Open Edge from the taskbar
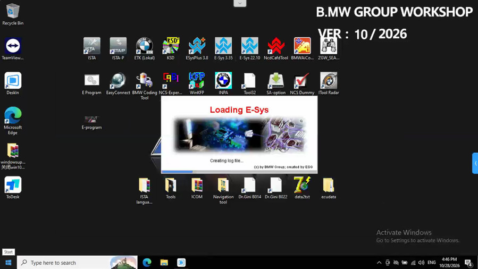 [147, 263]
